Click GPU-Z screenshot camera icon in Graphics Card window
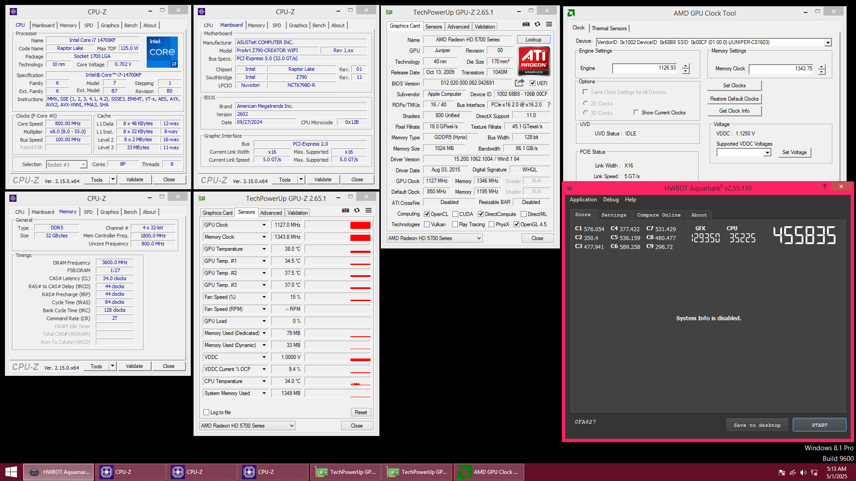 tap(526, 24)
